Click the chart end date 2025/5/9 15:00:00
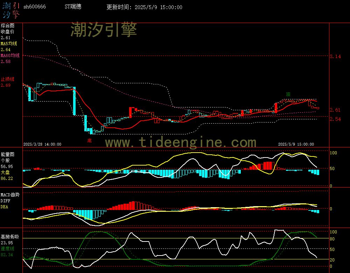Viewport: 350px width, 273px height. (296, 145)
